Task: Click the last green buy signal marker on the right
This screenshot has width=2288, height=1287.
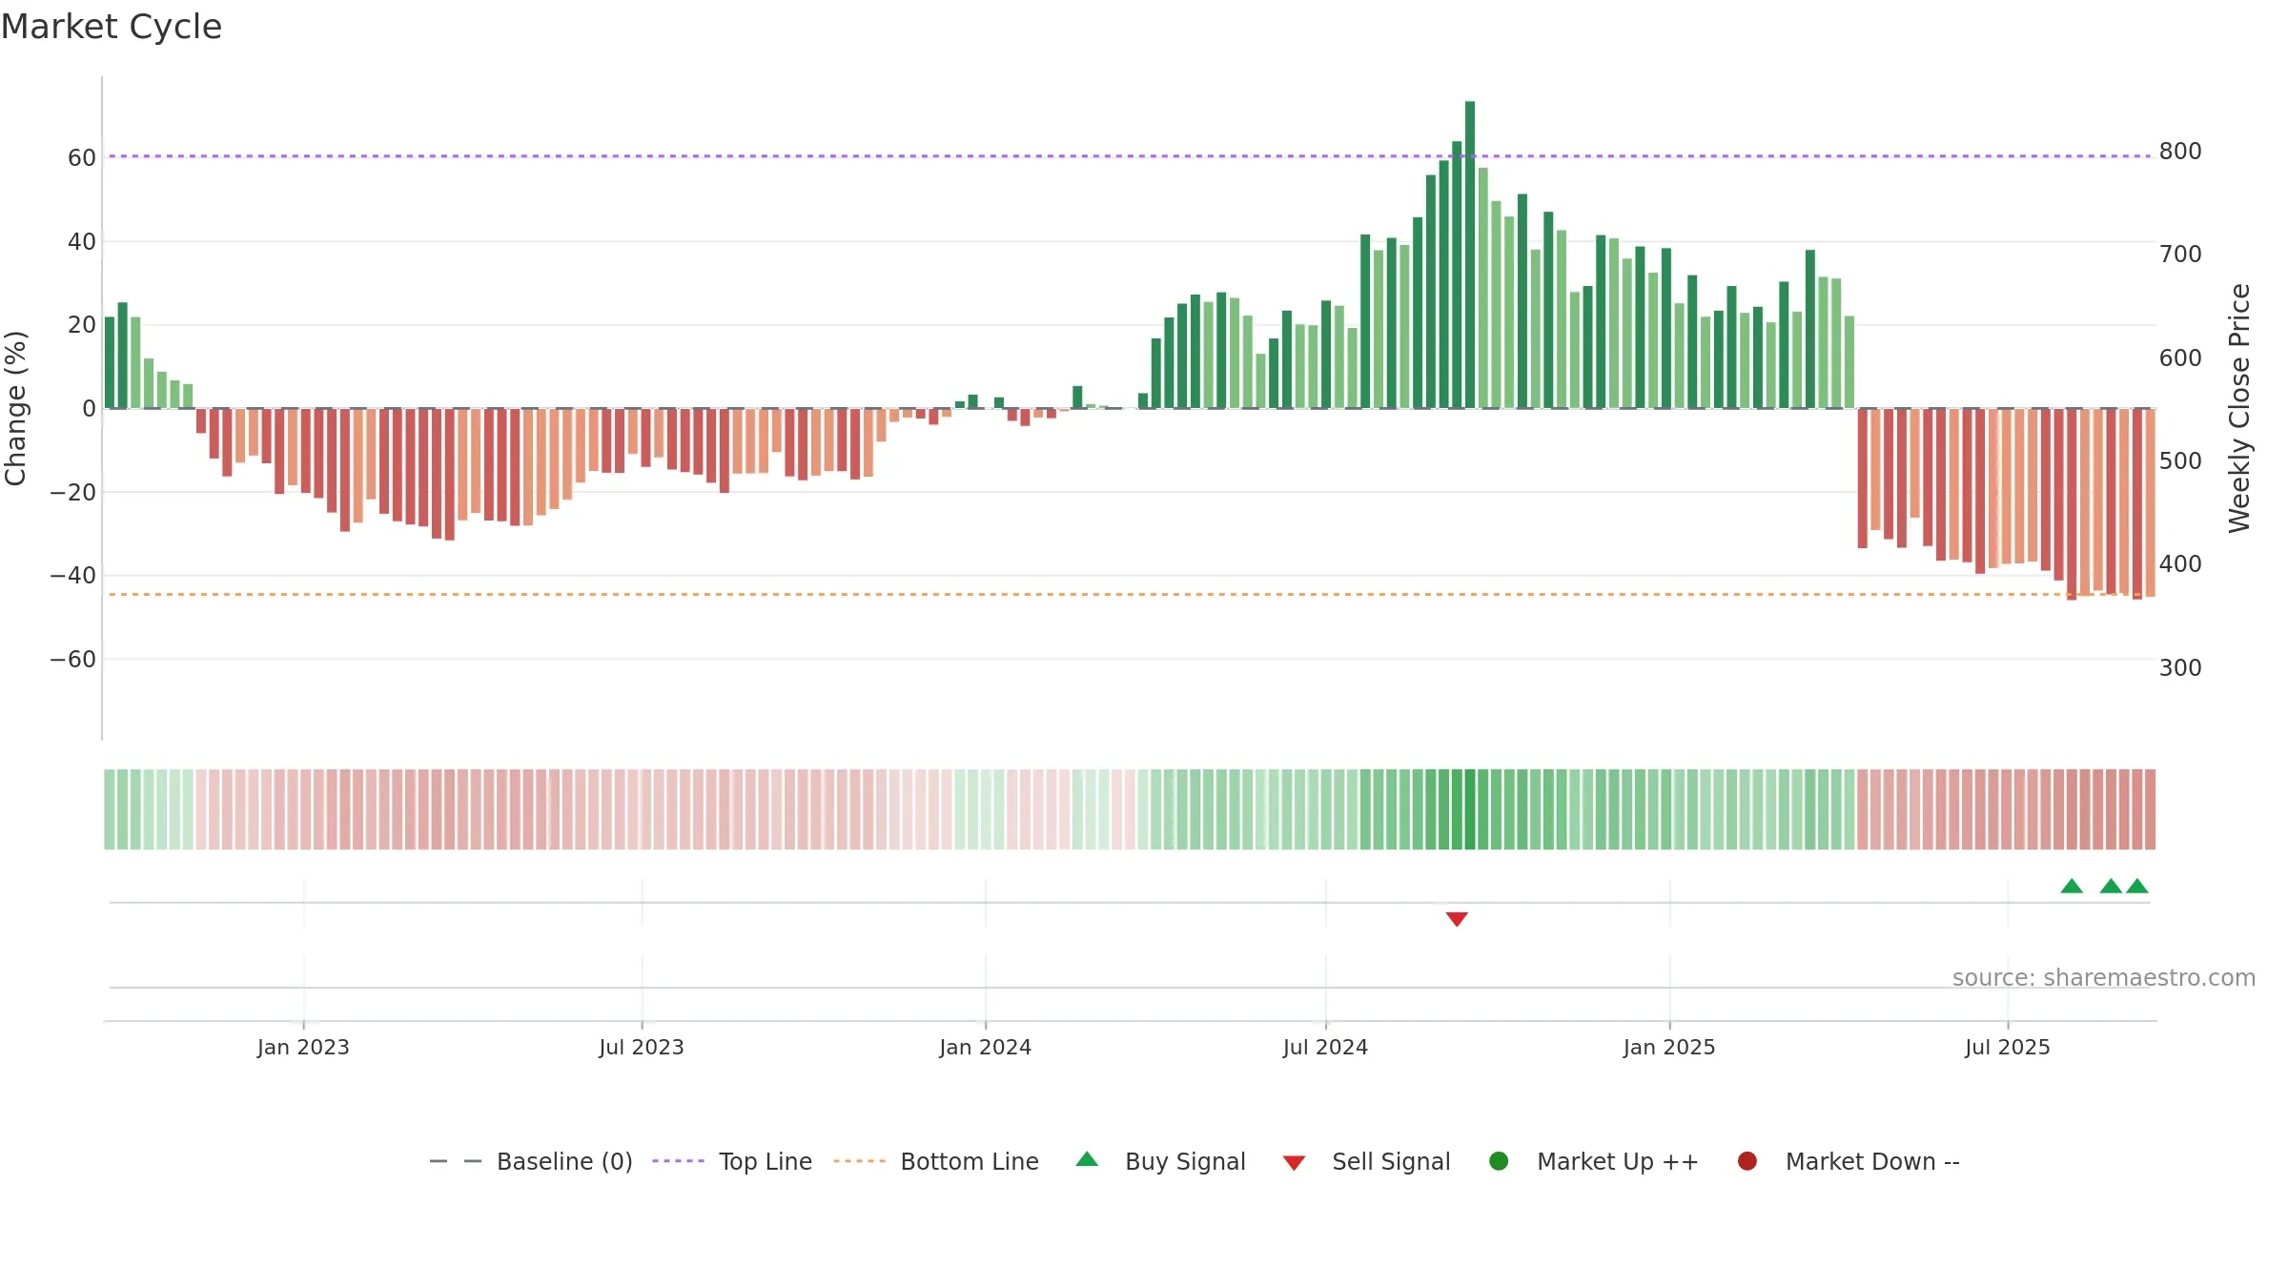Action: point(2137,886)
